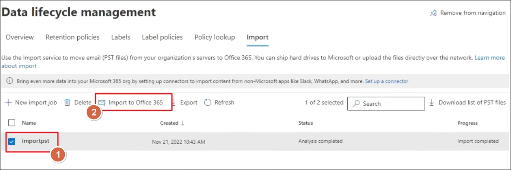Follow the Set up a connector link
Screen dimensions: 511x170
(x=387, y=81)
